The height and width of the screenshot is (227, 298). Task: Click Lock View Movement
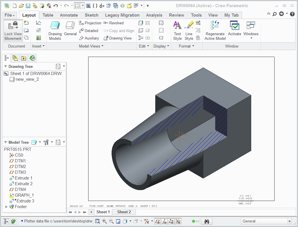tap(13, 31)
